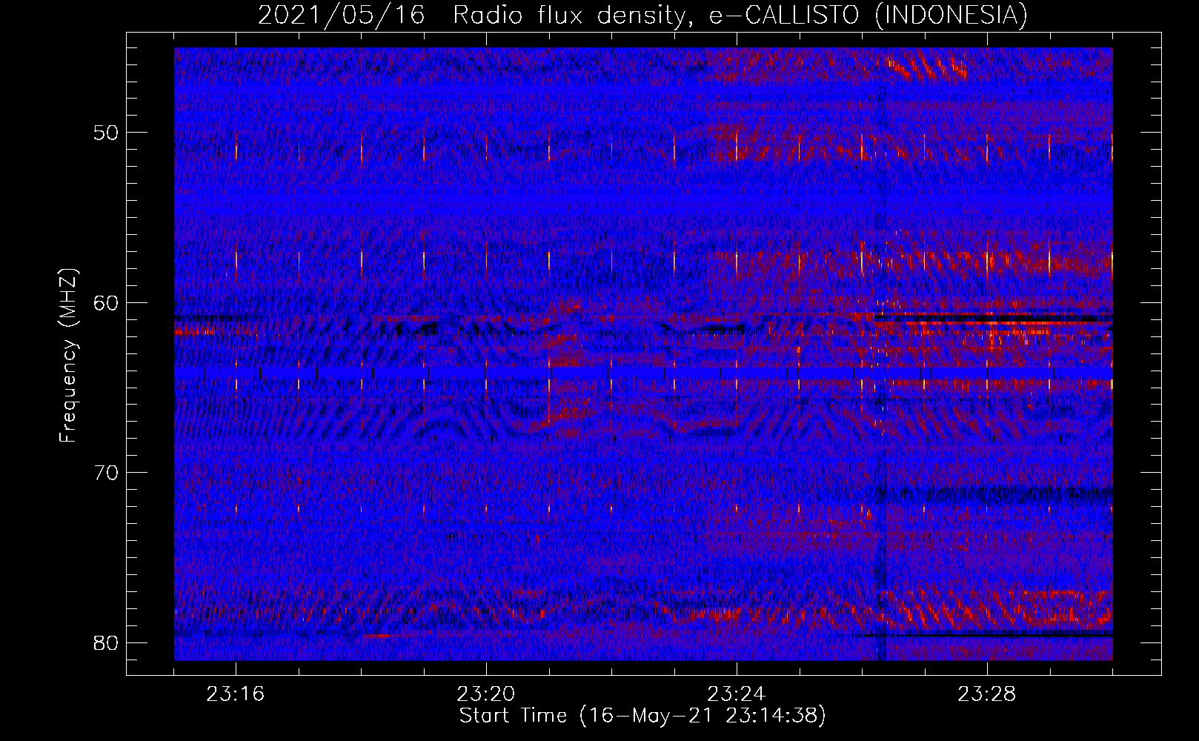The width and height of the screenshot is (1199, 741).
Task: Click the 23:16 time tick label
Action: coord(236,694)
